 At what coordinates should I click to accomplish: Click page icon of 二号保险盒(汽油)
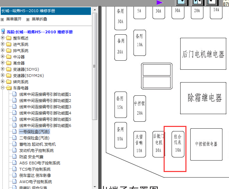pos(14,138)
